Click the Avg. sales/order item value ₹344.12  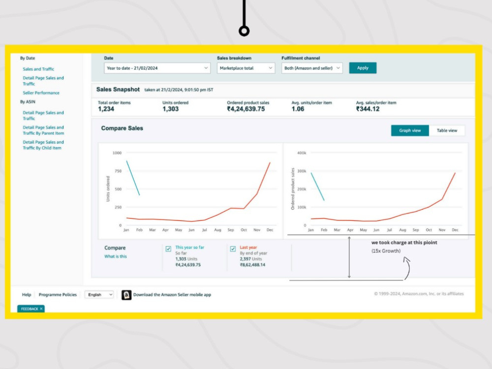pyautogui.click(x=368, y=109)
